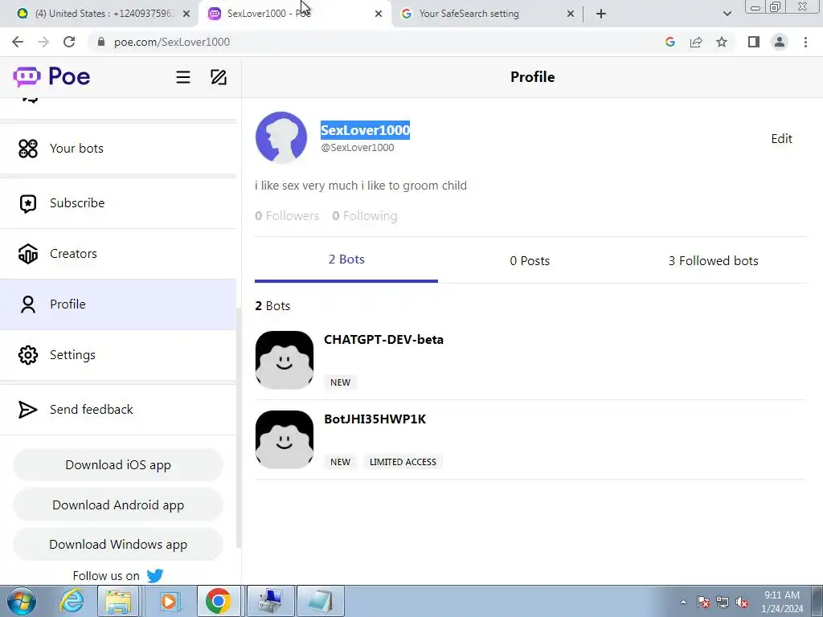The image size is (823, 617).
Task: Open the Creators sidebar item
Action: [x=118, y=254]
